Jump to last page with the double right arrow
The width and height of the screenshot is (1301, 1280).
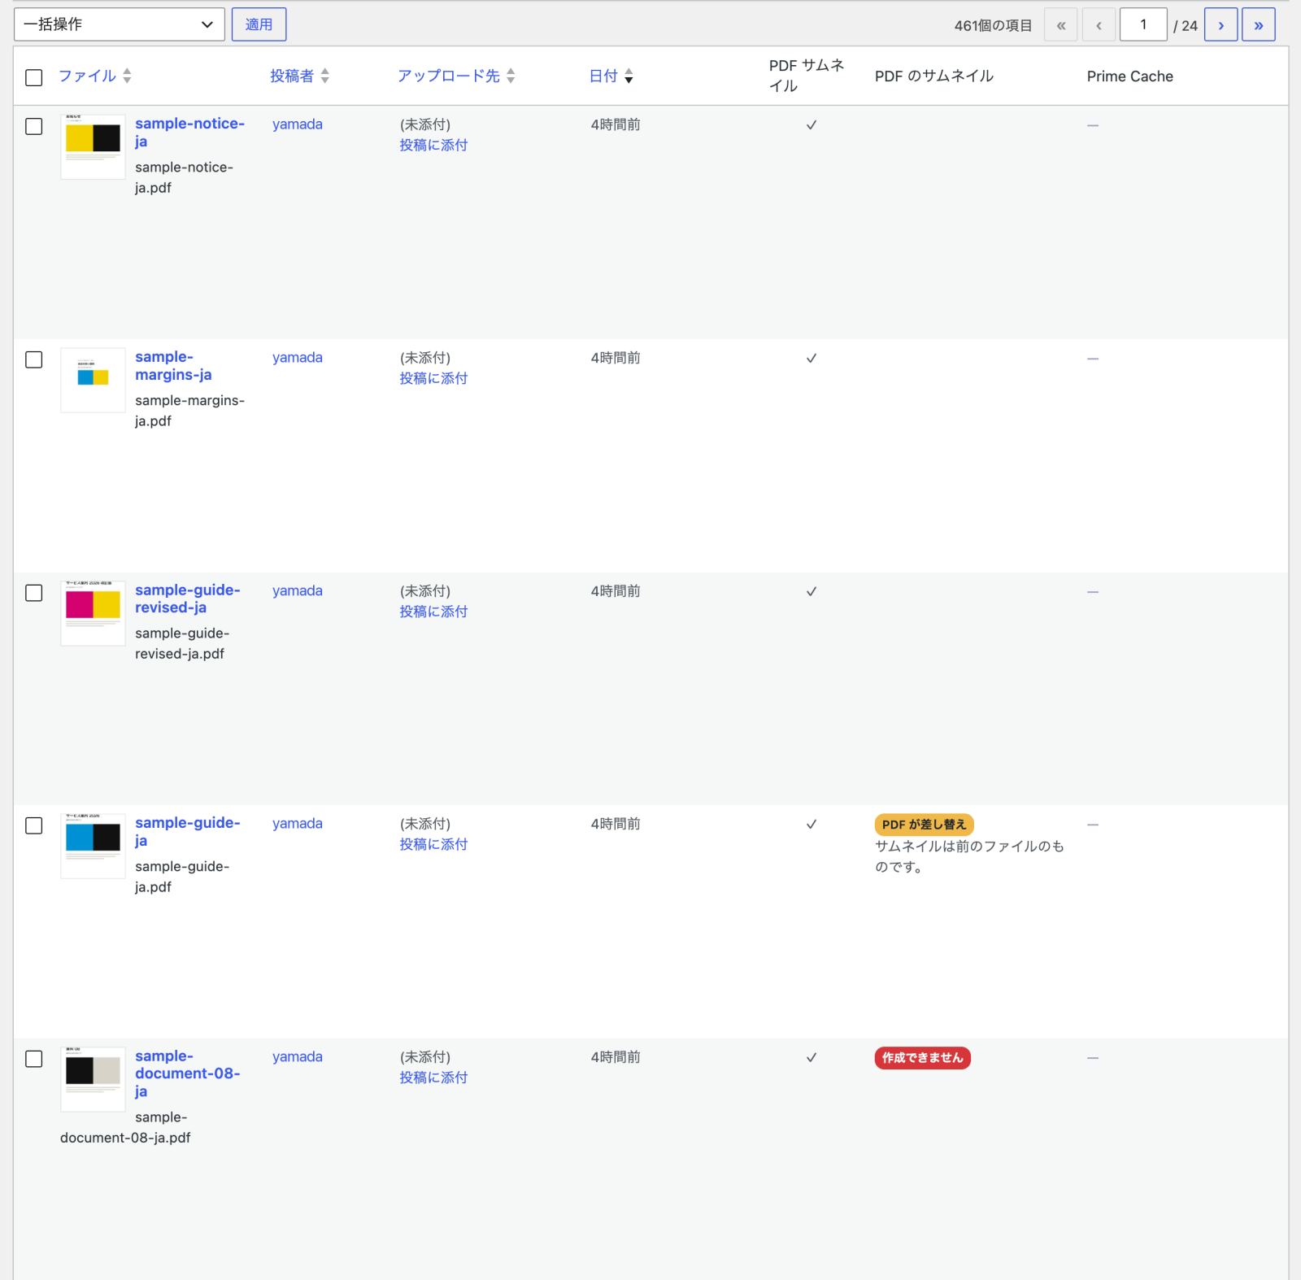point(1258,24)
